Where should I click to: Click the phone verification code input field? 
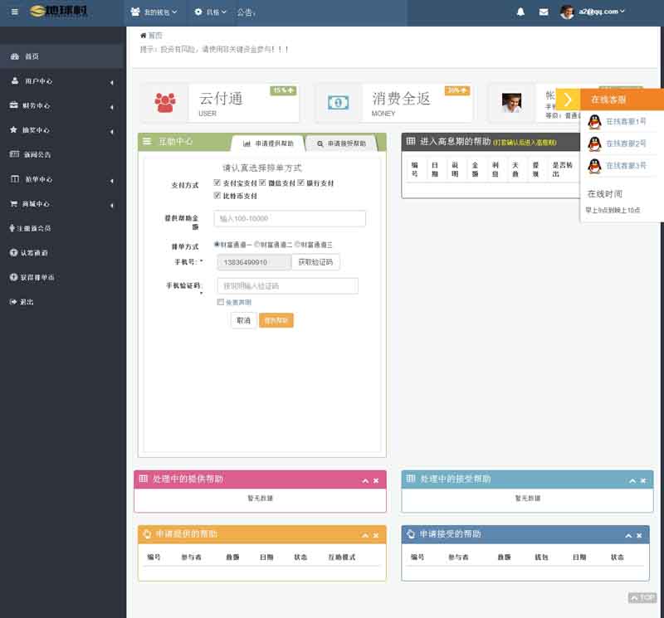[287, 285]
